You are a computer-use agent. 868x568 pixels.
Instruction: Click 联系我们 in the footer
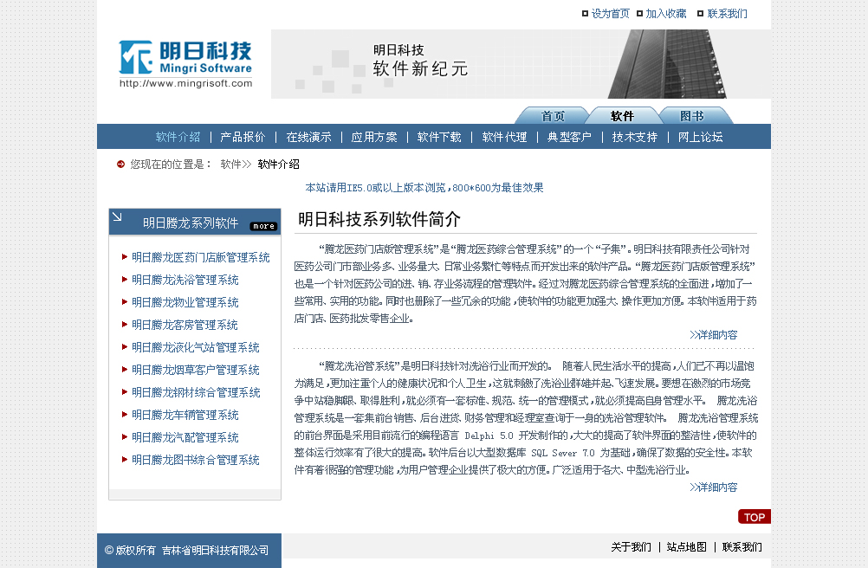[742, 547]
